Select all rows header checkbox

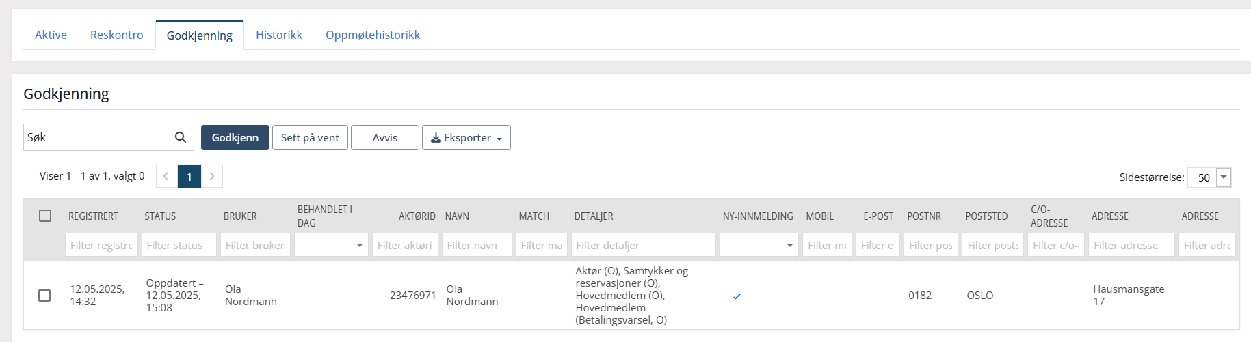tap(45, 216)
